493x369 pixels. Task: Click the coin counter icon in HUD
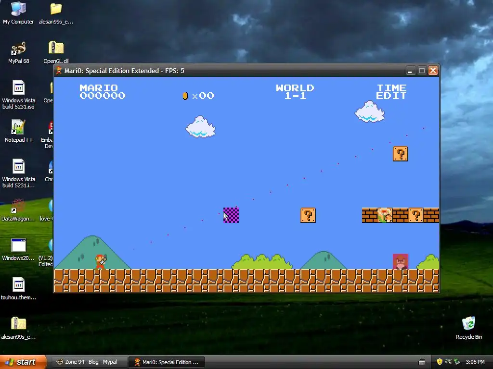point(185,96)
